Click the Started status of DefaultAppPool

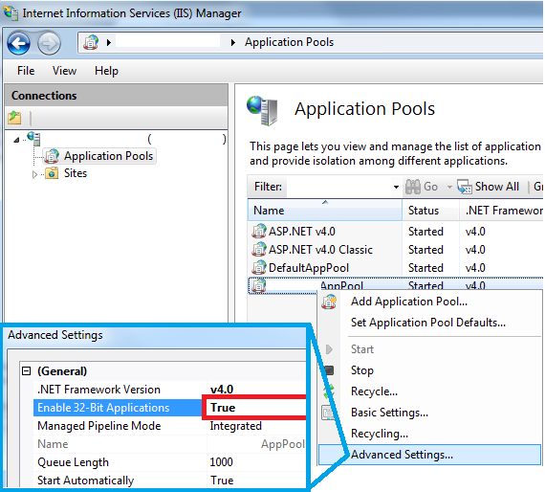coord(425,267)
